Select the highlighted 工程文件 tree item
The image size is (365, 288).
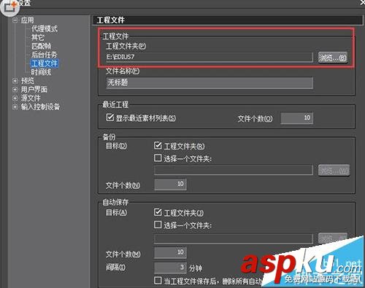coord(45,63)
